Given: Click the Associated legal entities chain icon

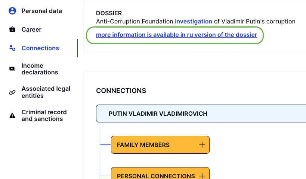Looking at the screenshot, I should 12,92.
